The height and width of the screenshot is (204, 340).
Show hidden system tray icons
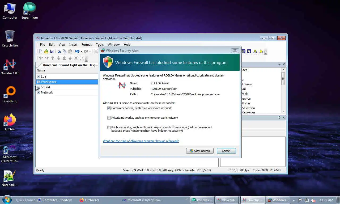pyautogui.click(x=294, y=200)
